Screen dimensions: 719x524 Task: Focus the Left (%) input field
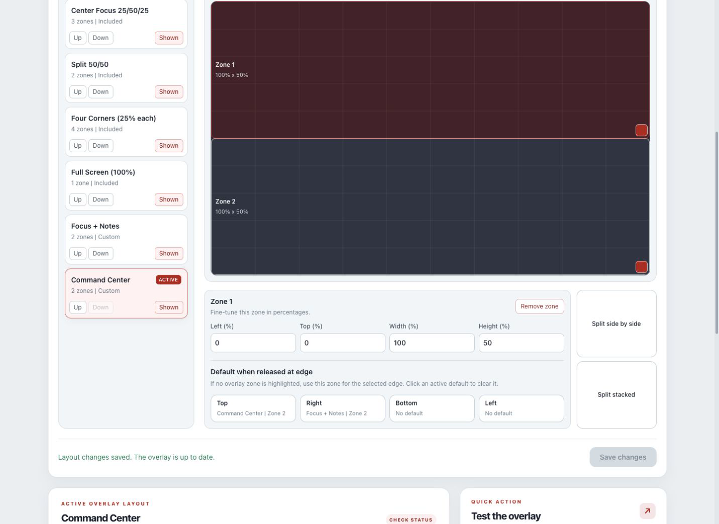coord(253,343)
